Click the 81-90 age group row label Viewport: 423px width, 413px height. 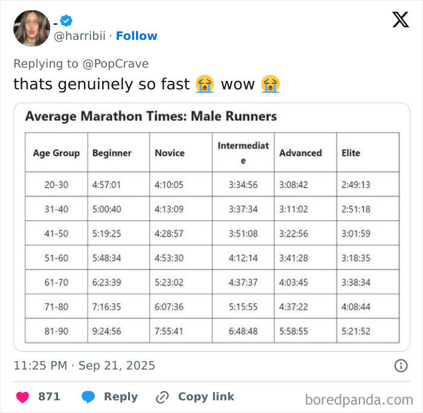[56, 331]
